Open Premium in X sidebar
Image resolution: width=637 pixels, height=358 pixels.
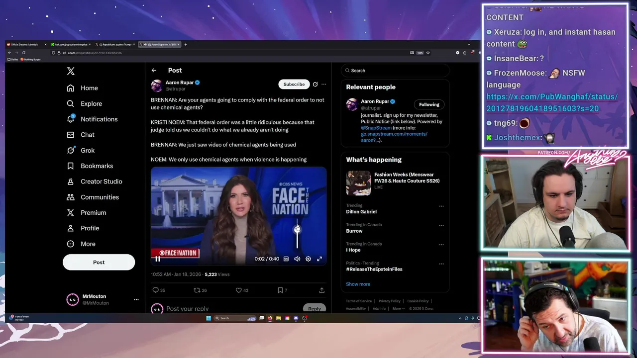(87, 212)
